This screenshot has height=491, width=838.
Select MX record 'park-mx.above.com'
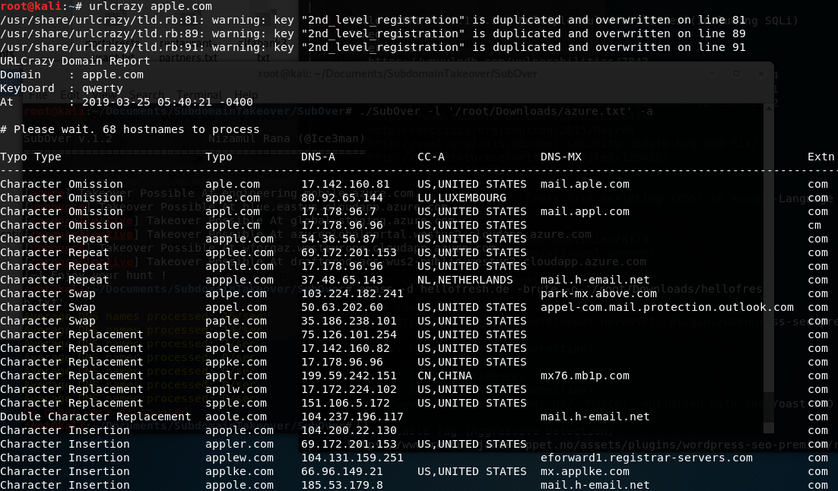(x=598, y=293)
